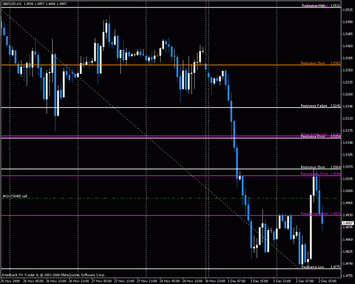
Task: Select the '#131730455 sell' order label
Action: click(x=15, y=196)
